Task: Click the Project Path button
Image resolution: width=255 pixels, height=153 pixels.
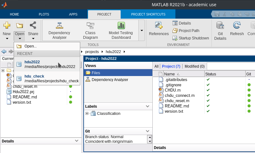Action: click(x=186, y=31)
